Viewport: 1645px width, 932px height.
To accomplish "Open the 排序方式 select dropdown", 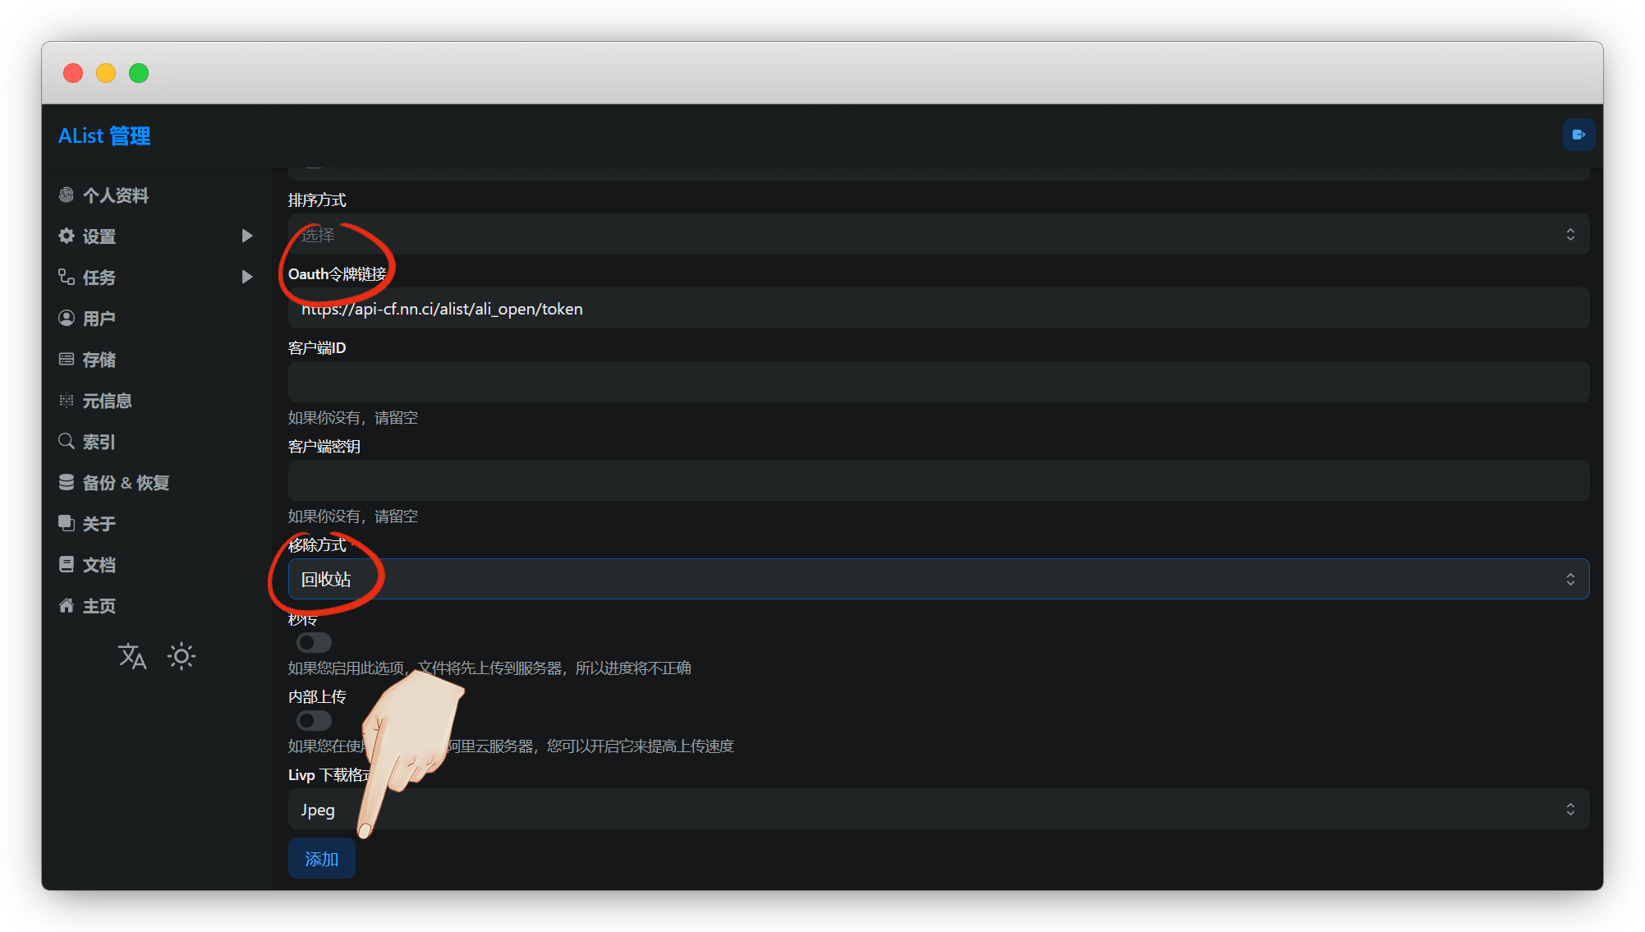I will [x=938, y=235].
